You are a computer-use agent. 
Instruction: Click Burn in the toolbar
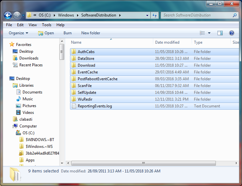68,33
